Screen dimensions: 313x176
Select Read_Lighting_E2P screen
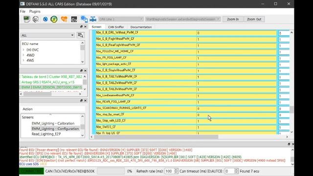point(46,134)
